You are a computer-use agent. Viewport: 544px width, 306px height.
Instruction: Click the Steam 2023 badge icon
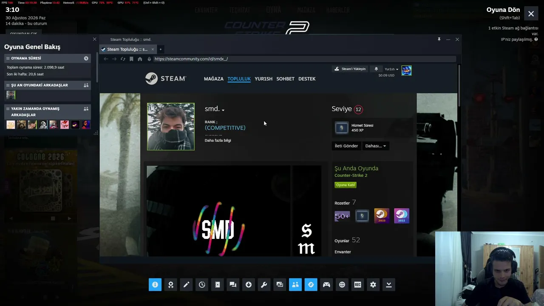(x=382, y=216)
